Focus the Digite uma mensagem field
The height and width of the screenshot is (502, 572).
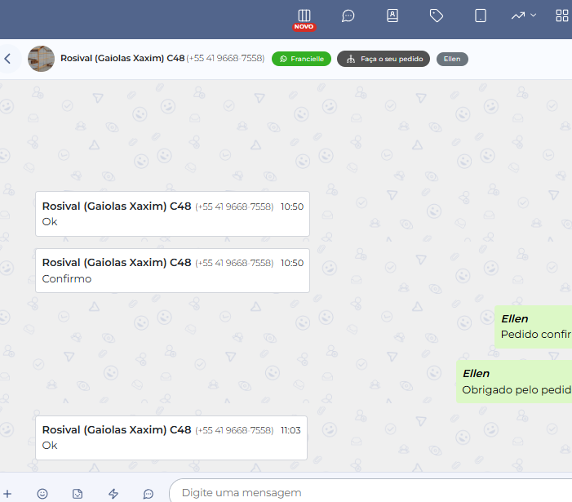367,493
